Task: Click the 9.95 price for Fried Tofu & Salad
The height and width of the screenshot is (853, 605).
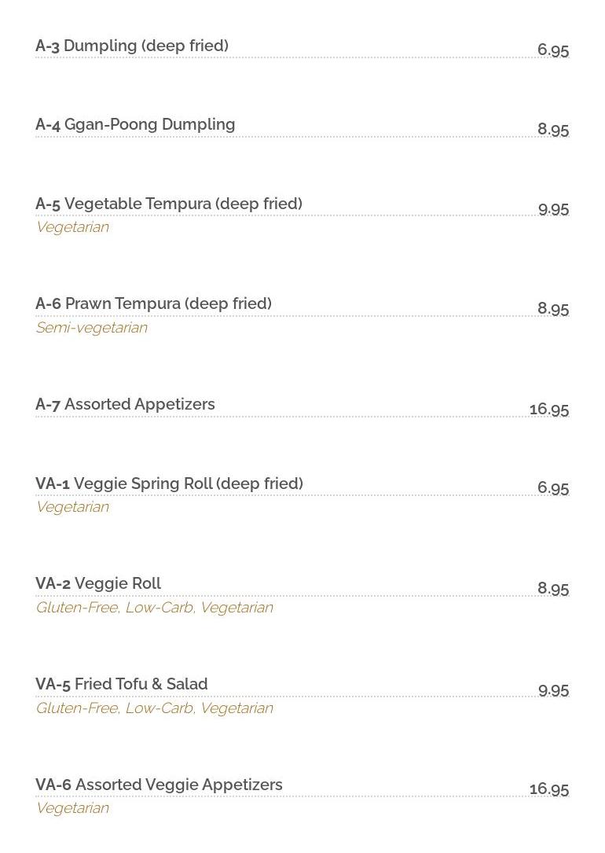Action: [x=553, y=691]
